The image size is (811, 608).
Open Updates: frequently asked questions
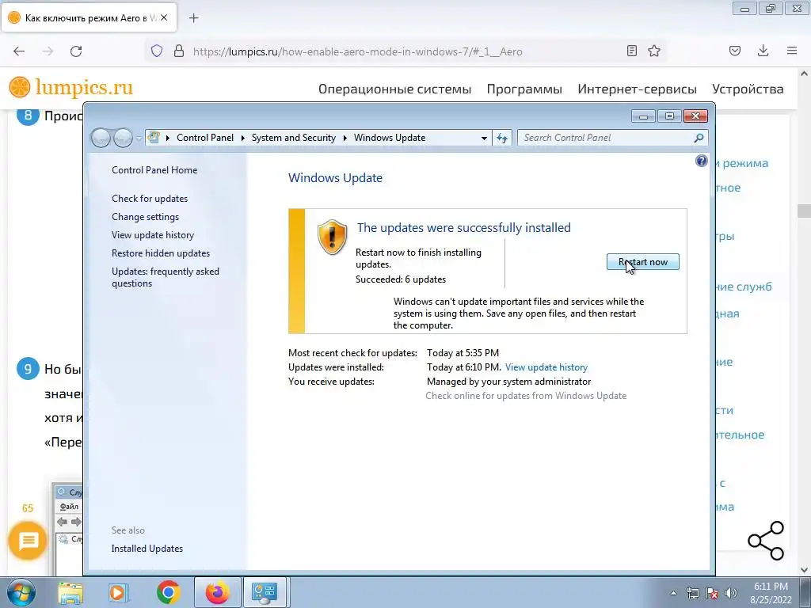click(x=166, y=277)
